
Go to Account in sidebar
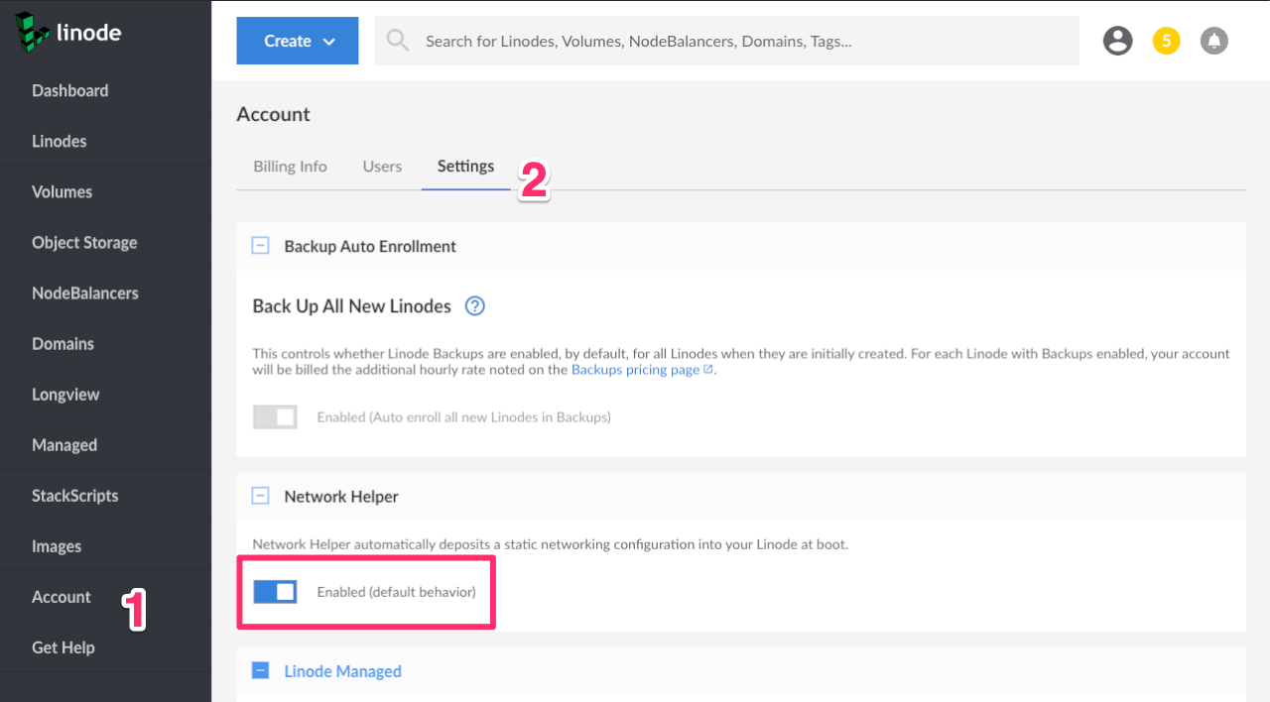pyautogui.click(x=62, y=597)
